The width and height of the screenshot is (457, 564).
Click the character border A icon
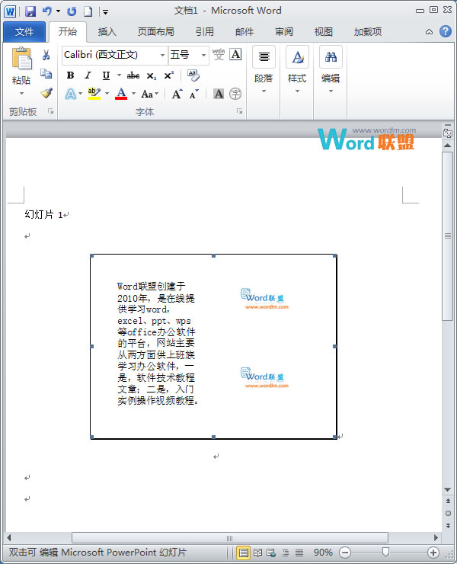[235, 55]
